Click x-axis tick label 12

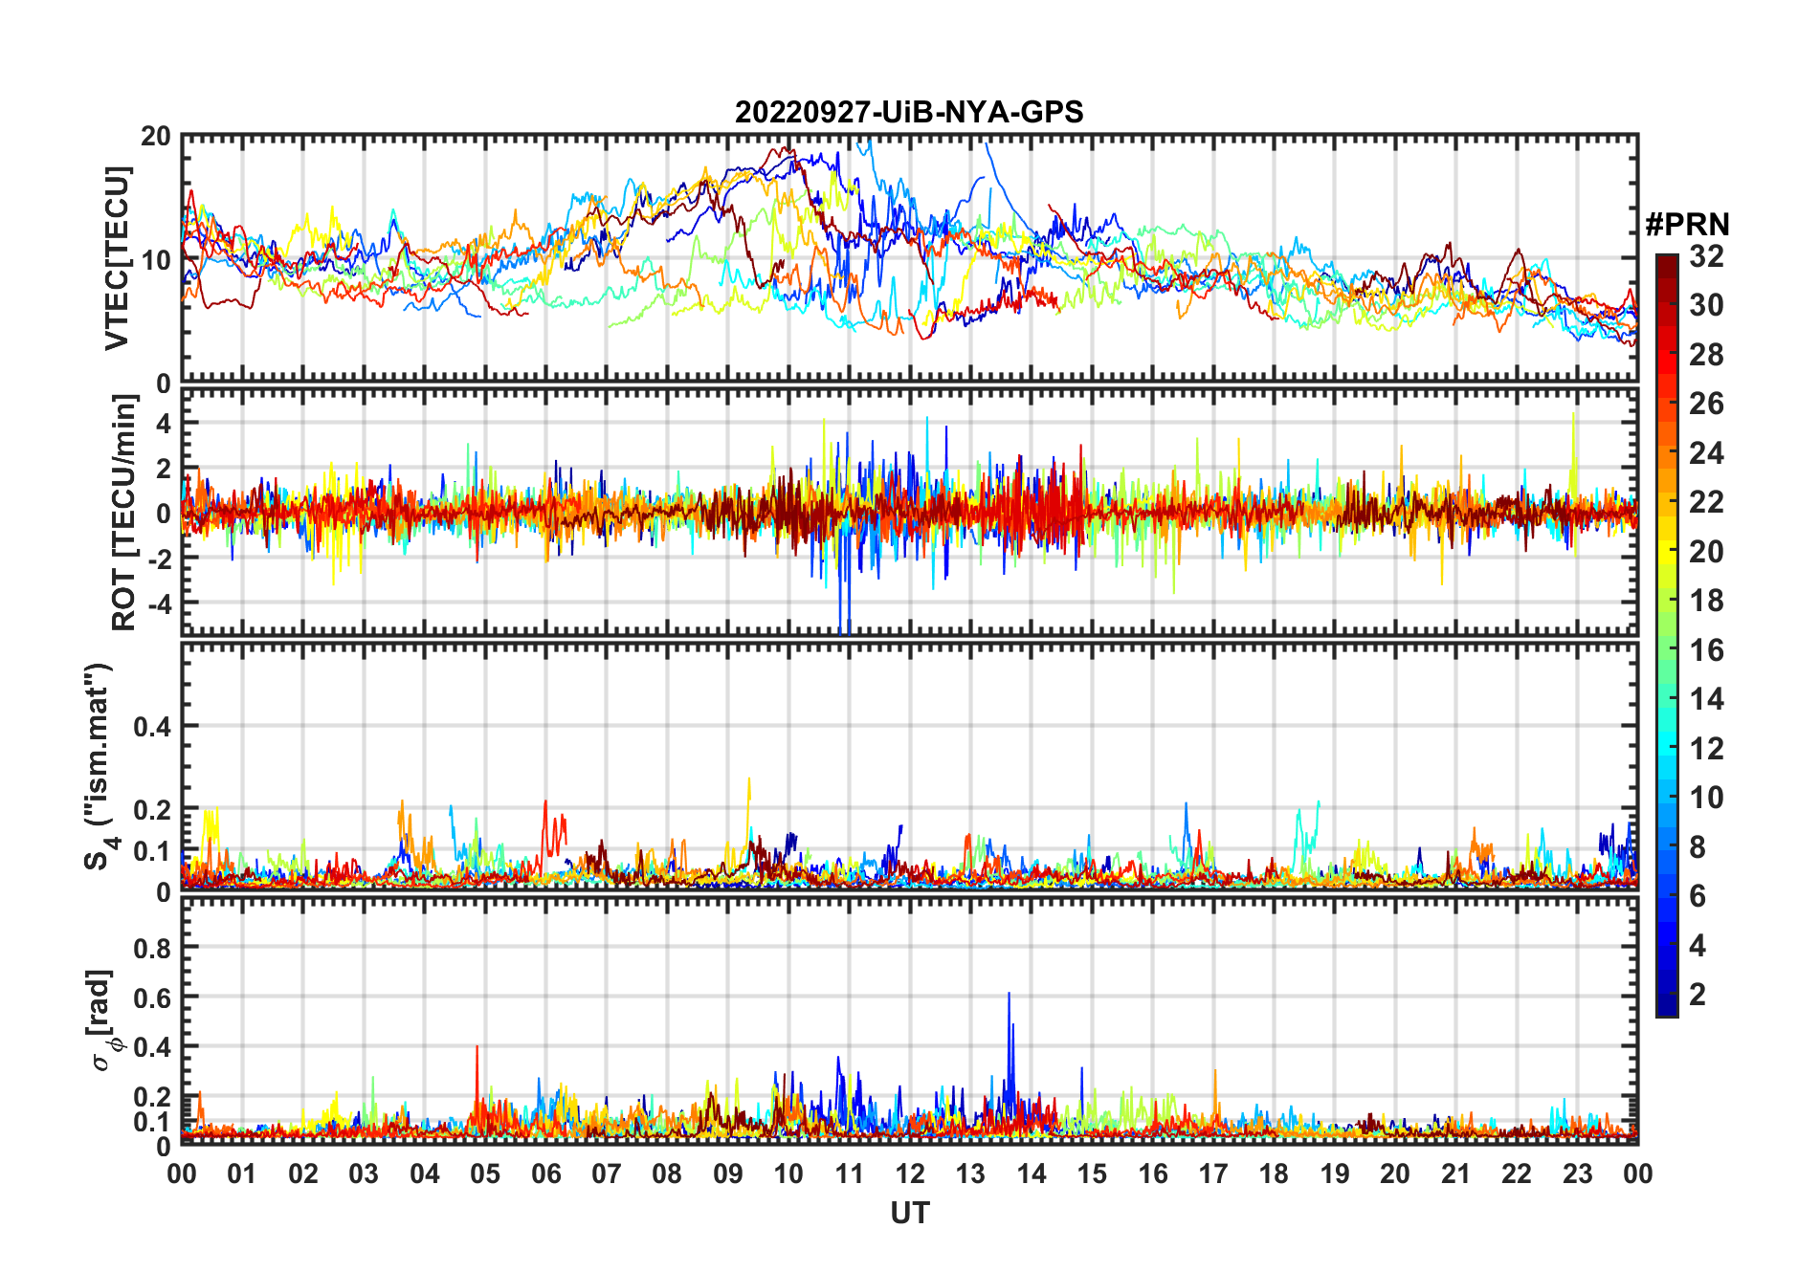click(x=909, y=1173)
